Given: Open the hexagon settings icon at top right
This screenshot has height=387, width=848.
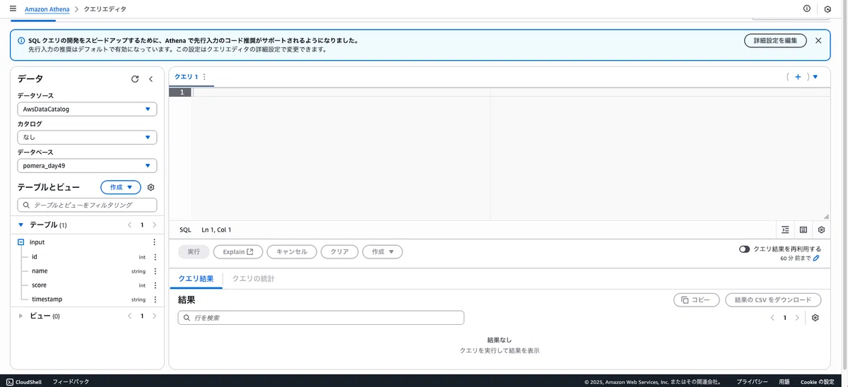Looking at the screenshot, I should point(828,9).
